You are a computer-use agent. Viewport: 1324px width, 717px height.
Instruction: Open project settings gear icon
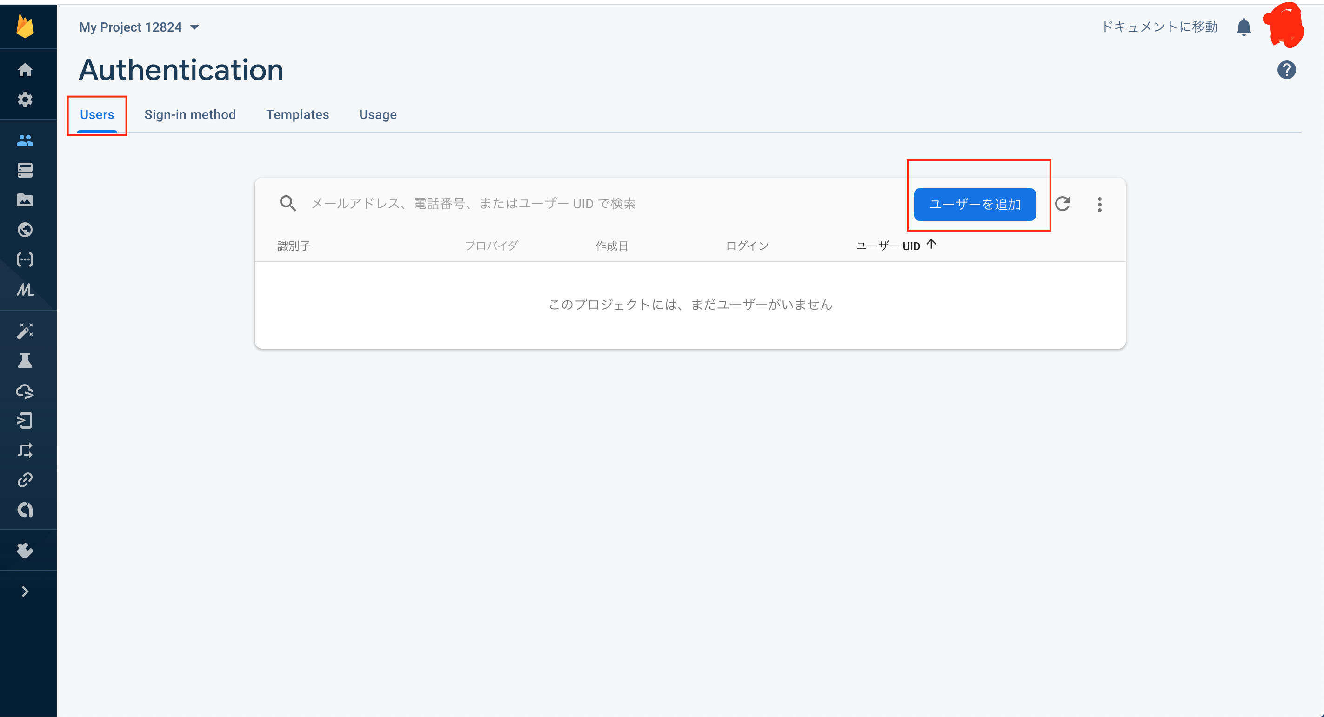pos(25,99)
